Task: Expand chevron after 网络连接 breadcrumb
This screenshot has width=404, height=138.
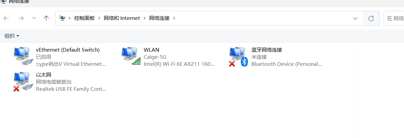Action: click(174, 18)
